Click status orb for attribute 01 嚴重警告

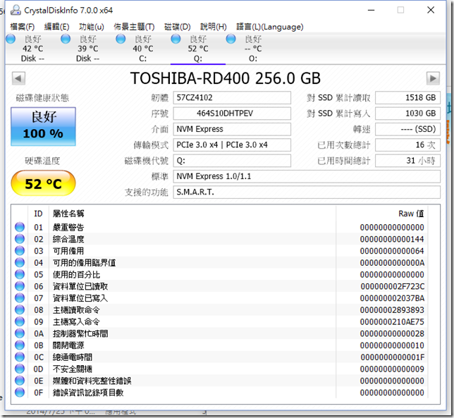click(20, 227)
